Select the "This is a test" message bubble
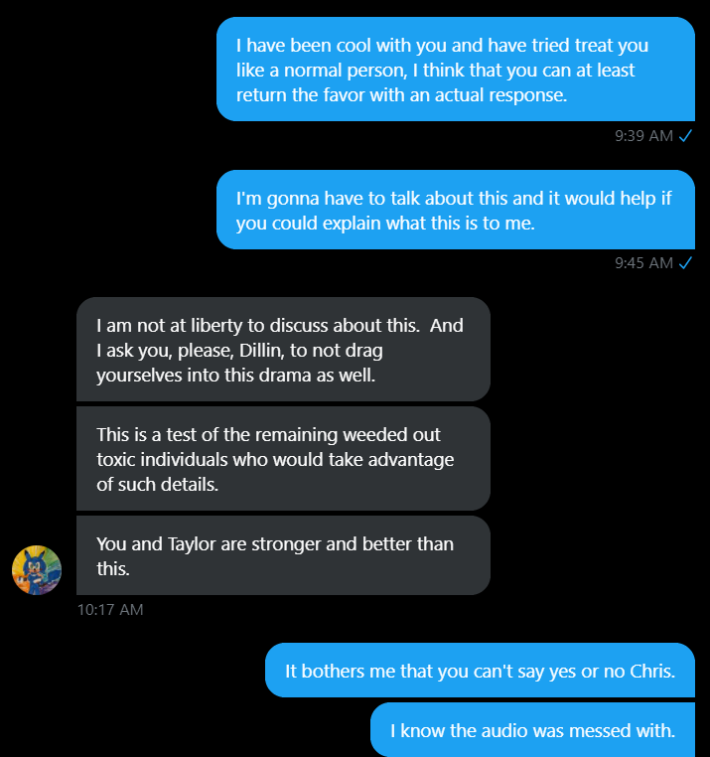 tap(282, 459)
